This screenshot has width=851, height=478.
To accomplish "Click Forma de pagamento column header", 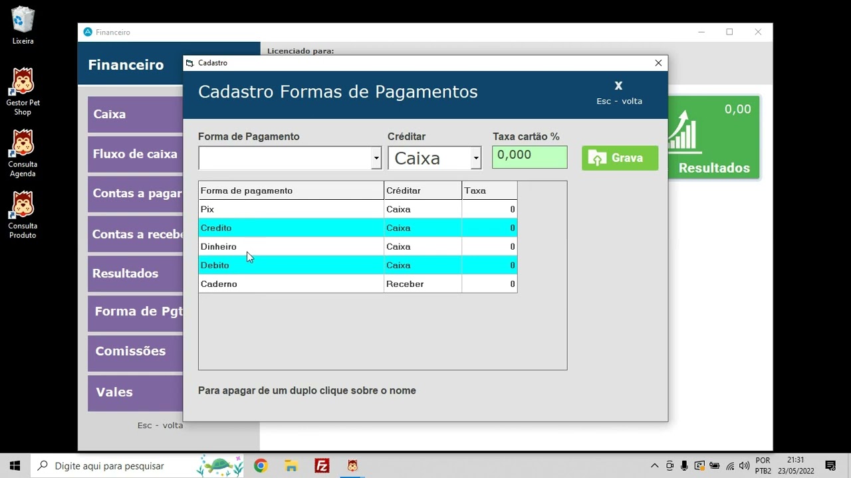I will [291, 191].
